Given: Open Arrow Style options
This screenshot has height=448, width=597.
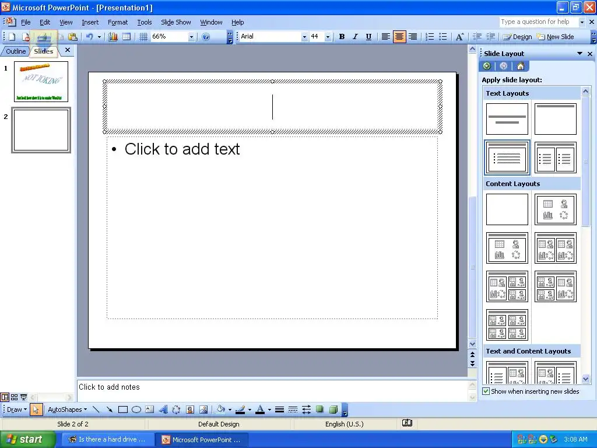Looking at the screenshot, I should (x=306, y=409).
